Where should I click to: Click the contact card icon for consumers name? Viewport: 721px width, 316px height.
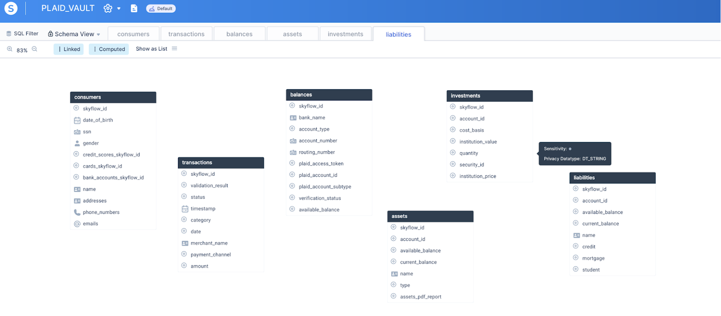pyautogui.click(x=77, y=189)
